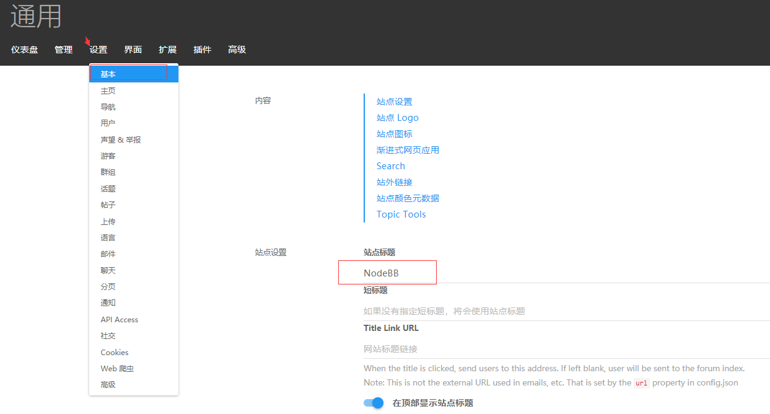Go to 通知 settings
770x414 pixels.
134,302
